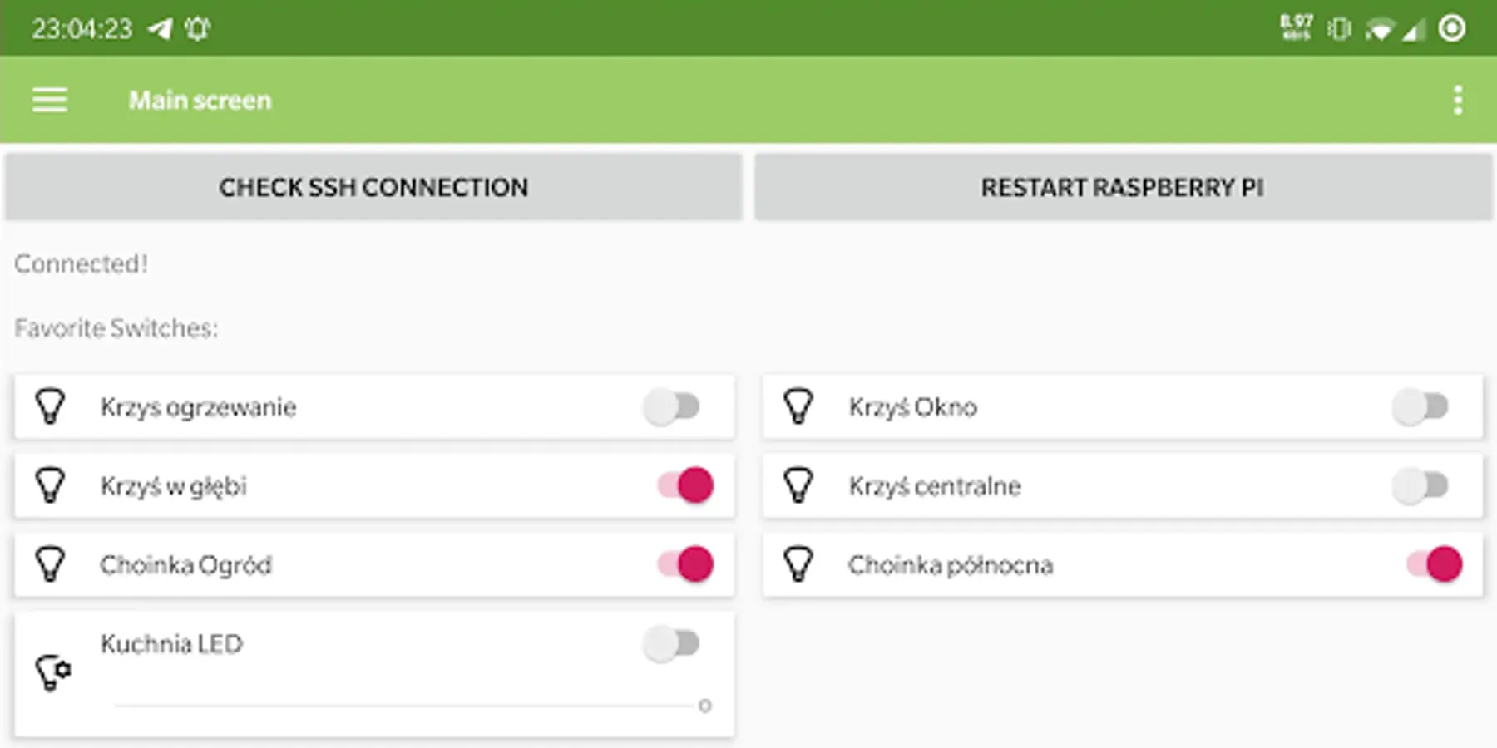
Task: Click the bulb icon for Krzyś Okno
Action: tap(798, 406)
